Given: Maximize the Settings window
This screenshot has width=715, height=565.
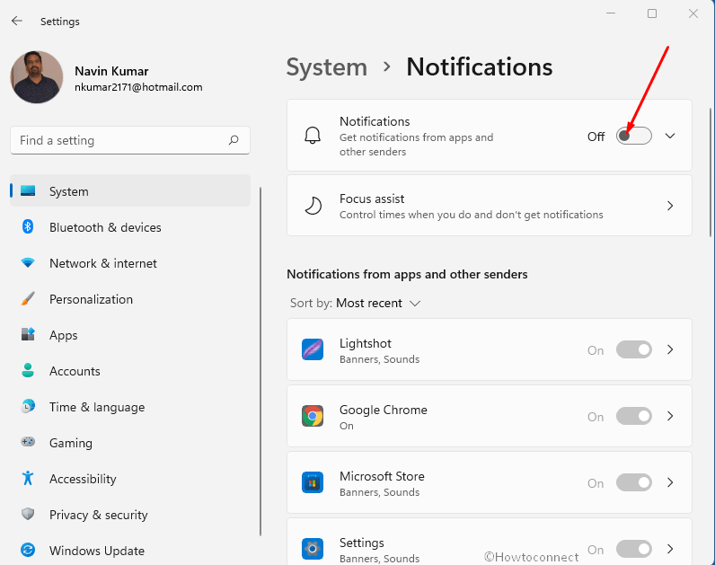Looking at the screenshot, I should coord(652,13).
